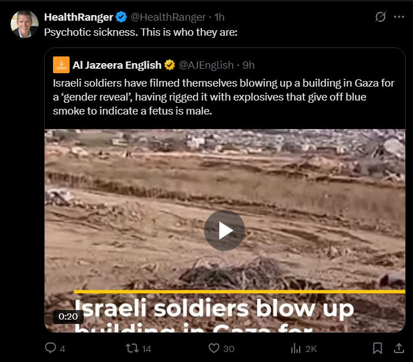
Task: Click the Al Jazeera English avatar logo
Action: tap(61, 65)
